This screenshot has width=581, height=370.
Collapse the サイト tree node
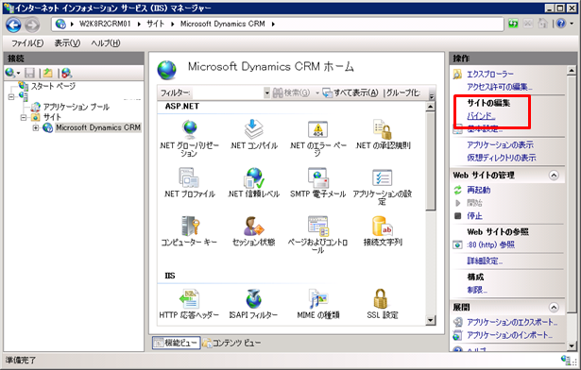point(24,118)
